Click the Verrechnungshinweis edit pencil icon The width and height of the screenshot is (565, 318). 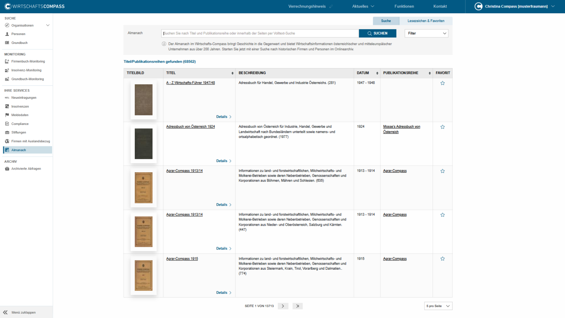pos(331,6)
